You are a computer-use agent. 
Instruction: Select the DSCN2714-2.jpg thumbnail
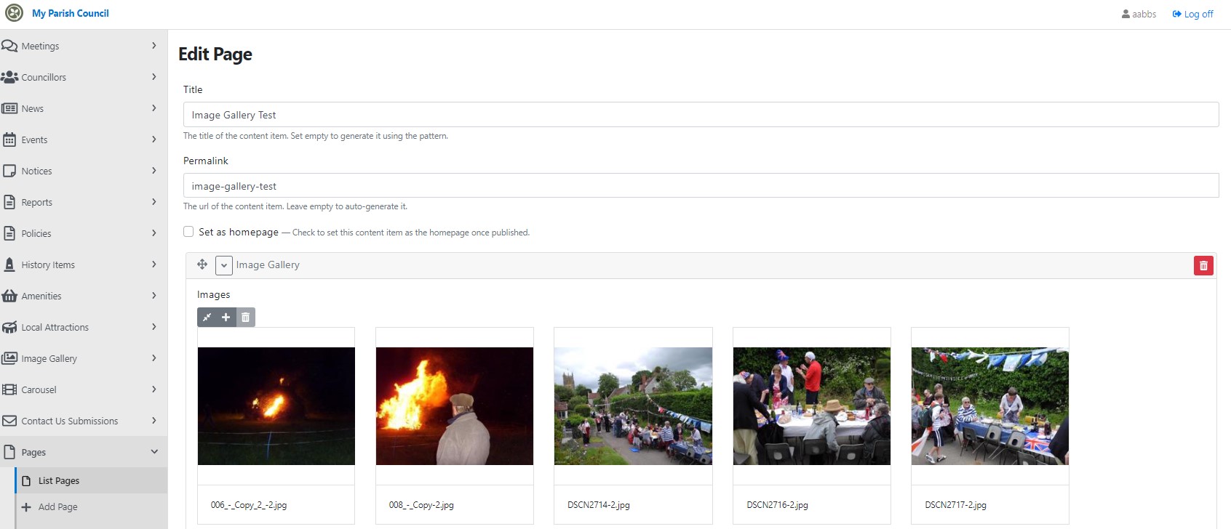(x=633, y=406)
